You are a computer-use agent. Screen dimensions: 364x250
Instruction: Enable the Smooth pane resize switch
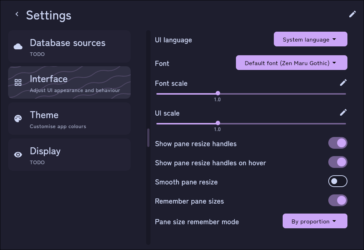tap(338, 181)
